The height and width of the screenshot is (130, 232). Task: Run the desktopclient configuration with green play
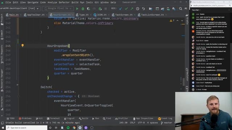pos(77,9)
